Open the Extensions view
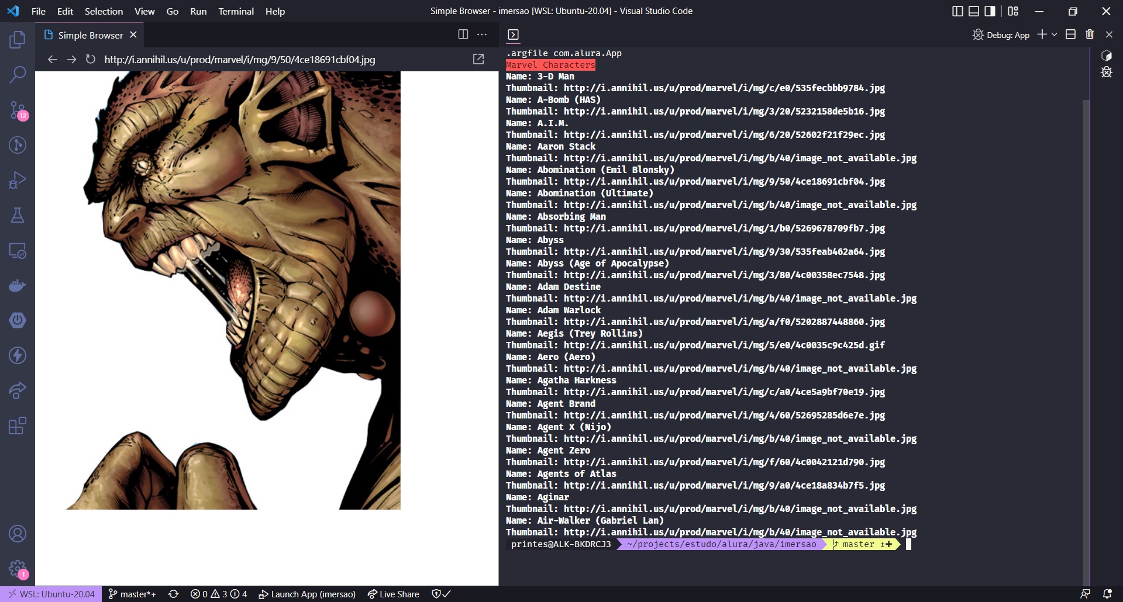 18,425
